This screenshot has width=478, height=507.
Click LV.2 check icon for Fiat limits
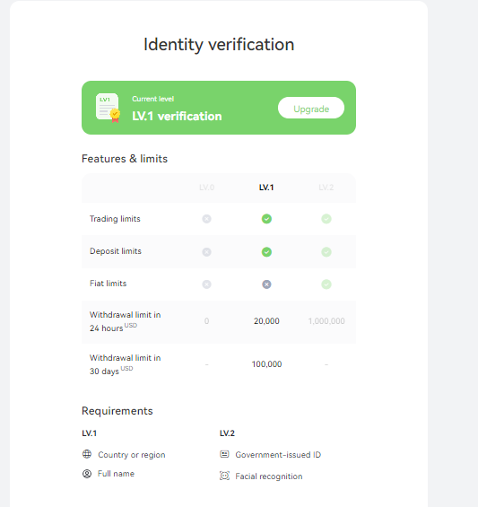click(x=326, y=284)
